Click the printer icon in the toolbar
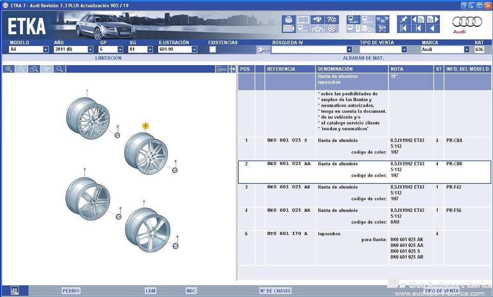Screen dimensions: 493x297 (289, 19)
